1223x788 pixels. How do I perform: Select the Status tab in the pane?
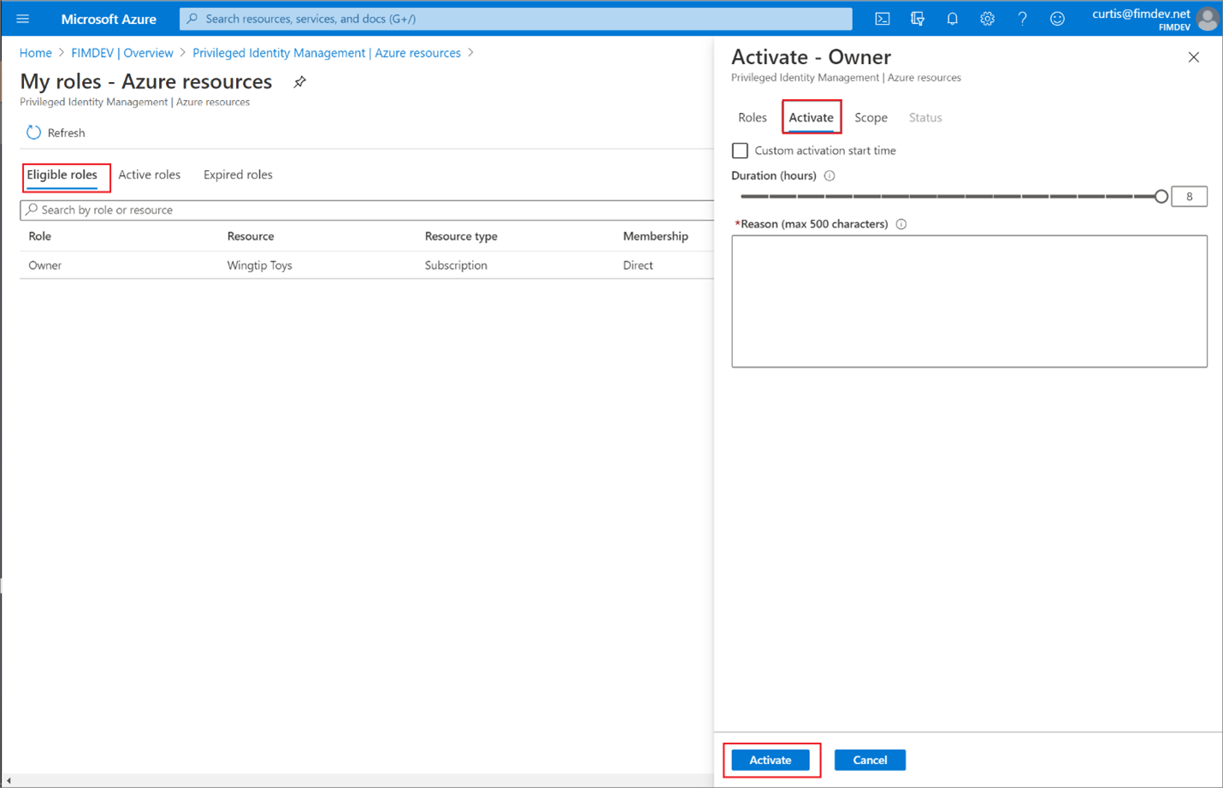click(925, 118)
